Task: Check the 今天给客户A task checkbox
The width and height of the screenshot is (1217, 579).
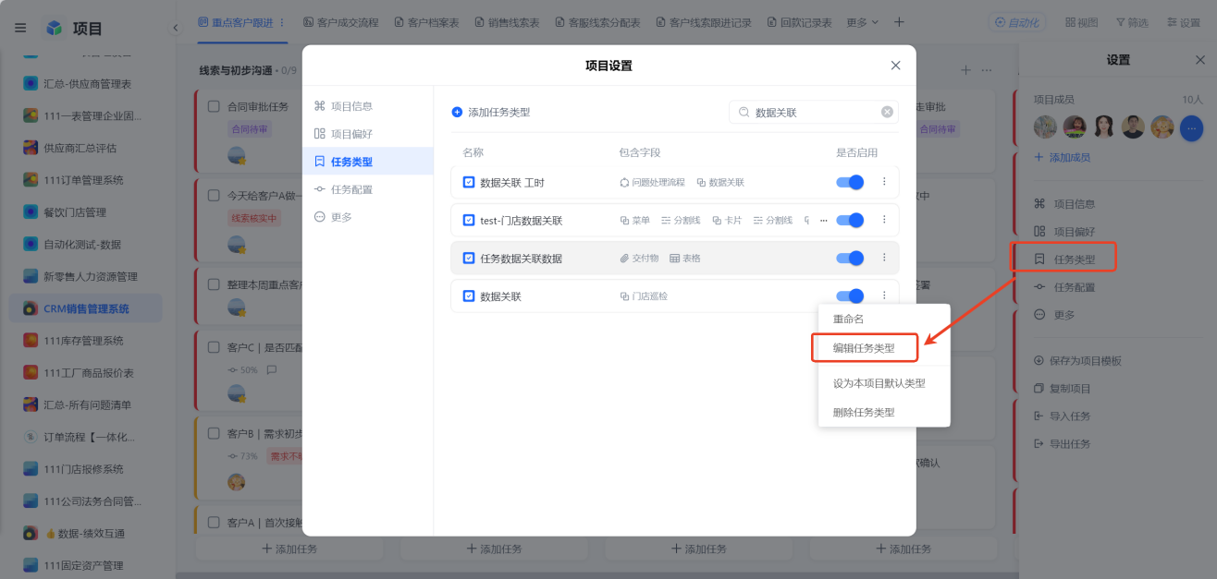Action: (214, 196)
